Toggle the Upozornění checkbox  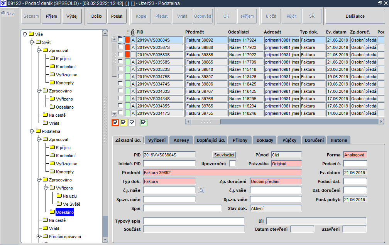coord(233,163)
